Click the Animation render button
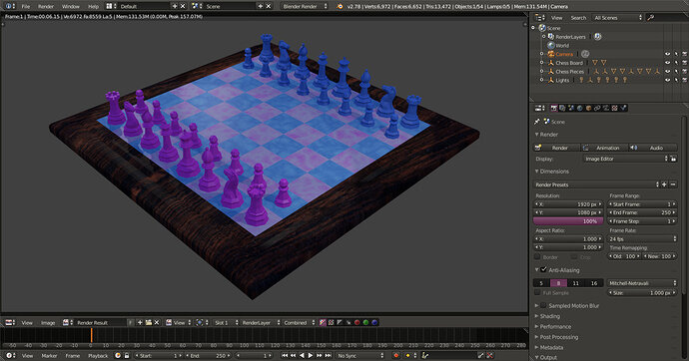 coord(604,148)
